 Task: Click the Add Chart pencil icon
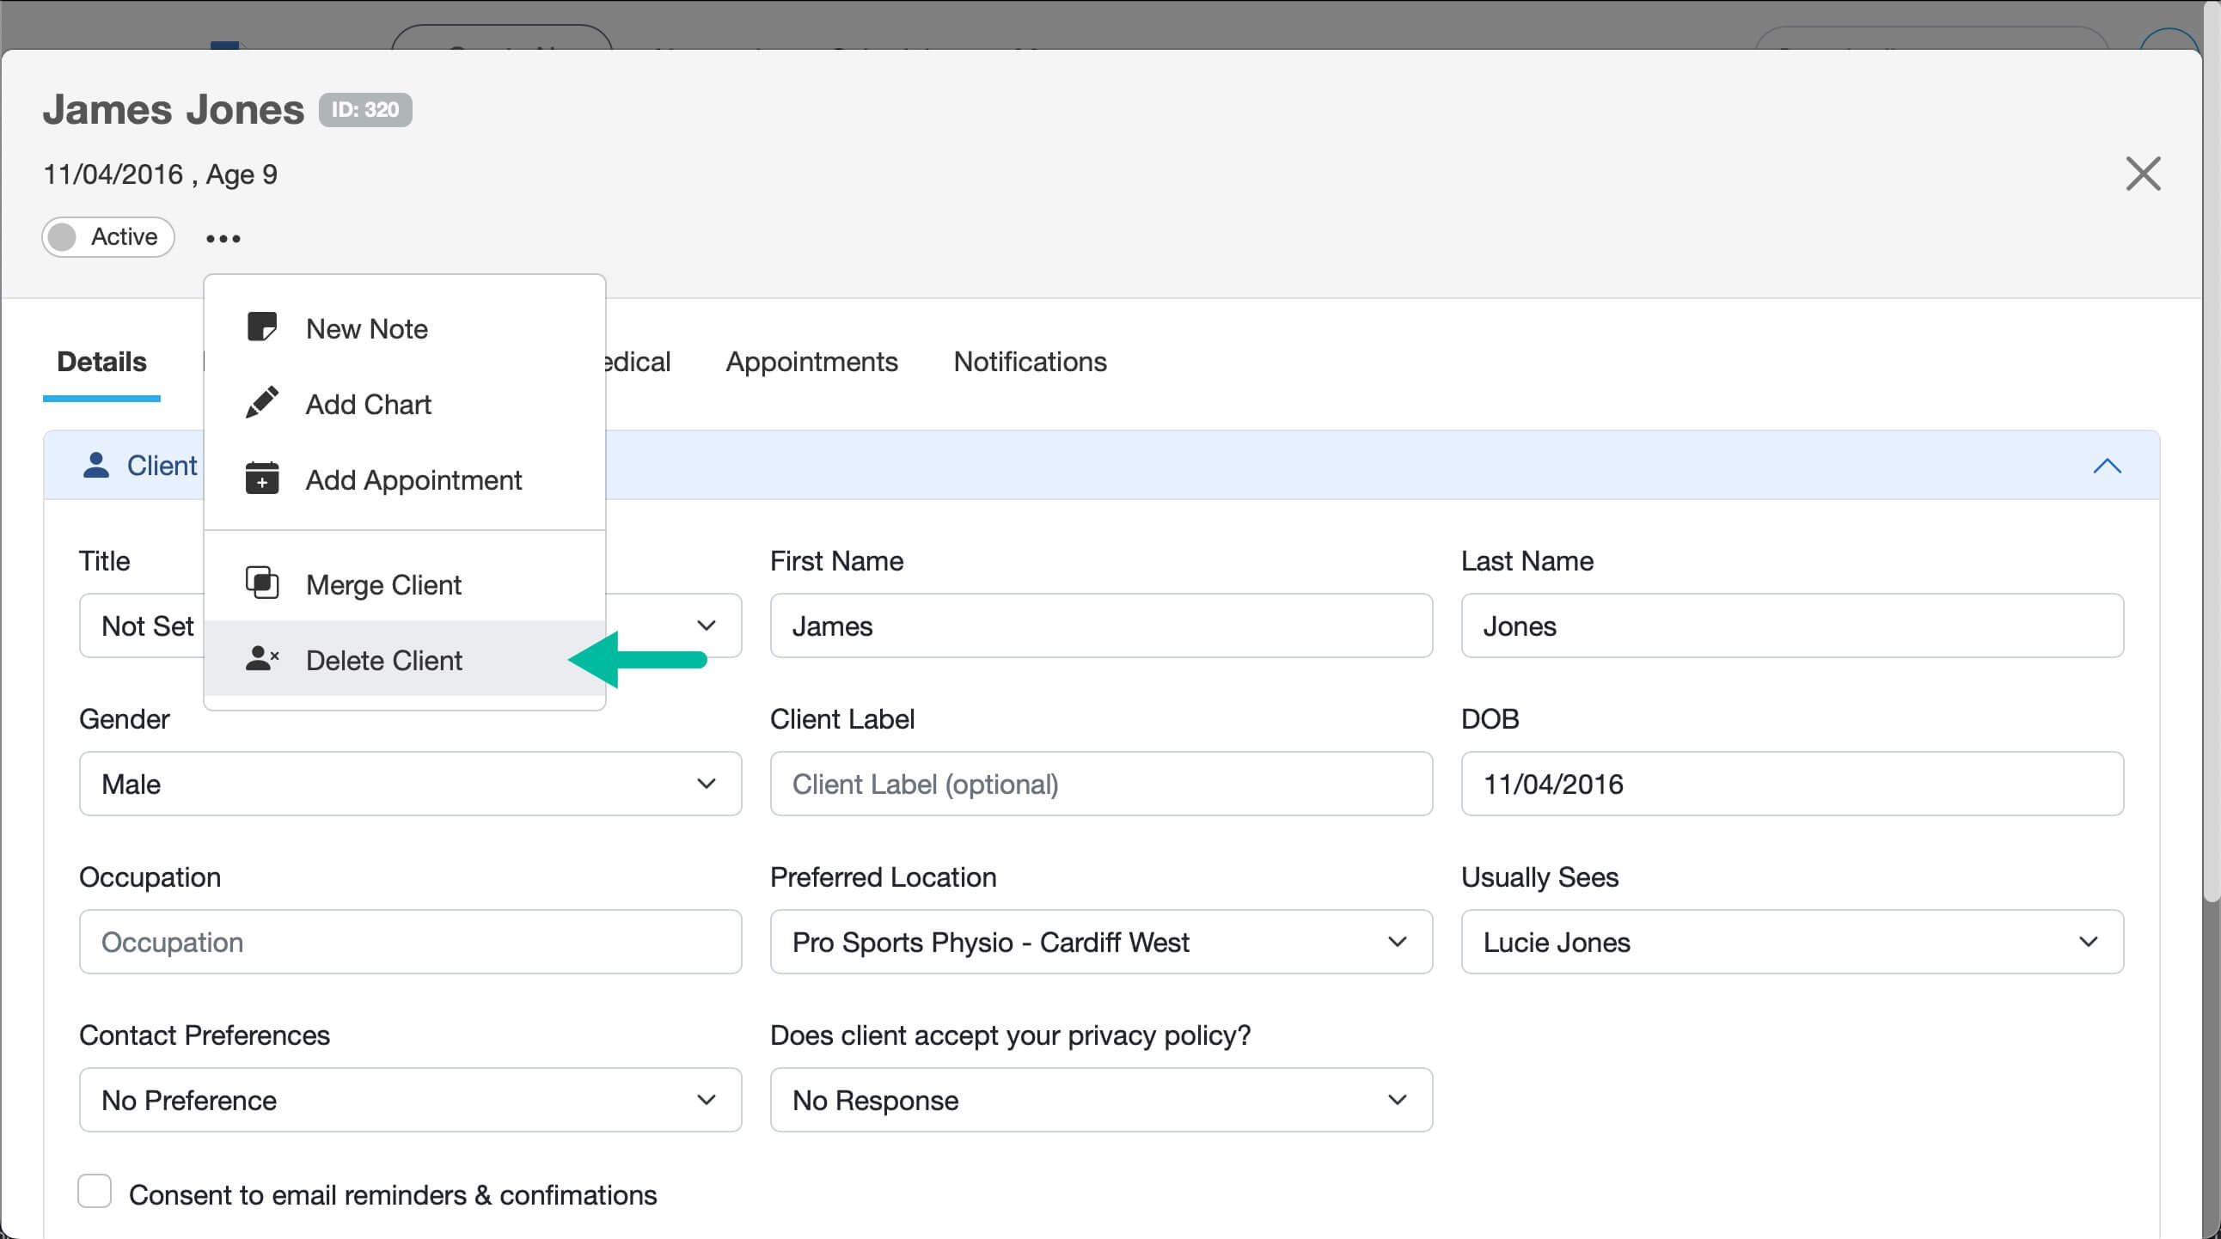[261, 402]
